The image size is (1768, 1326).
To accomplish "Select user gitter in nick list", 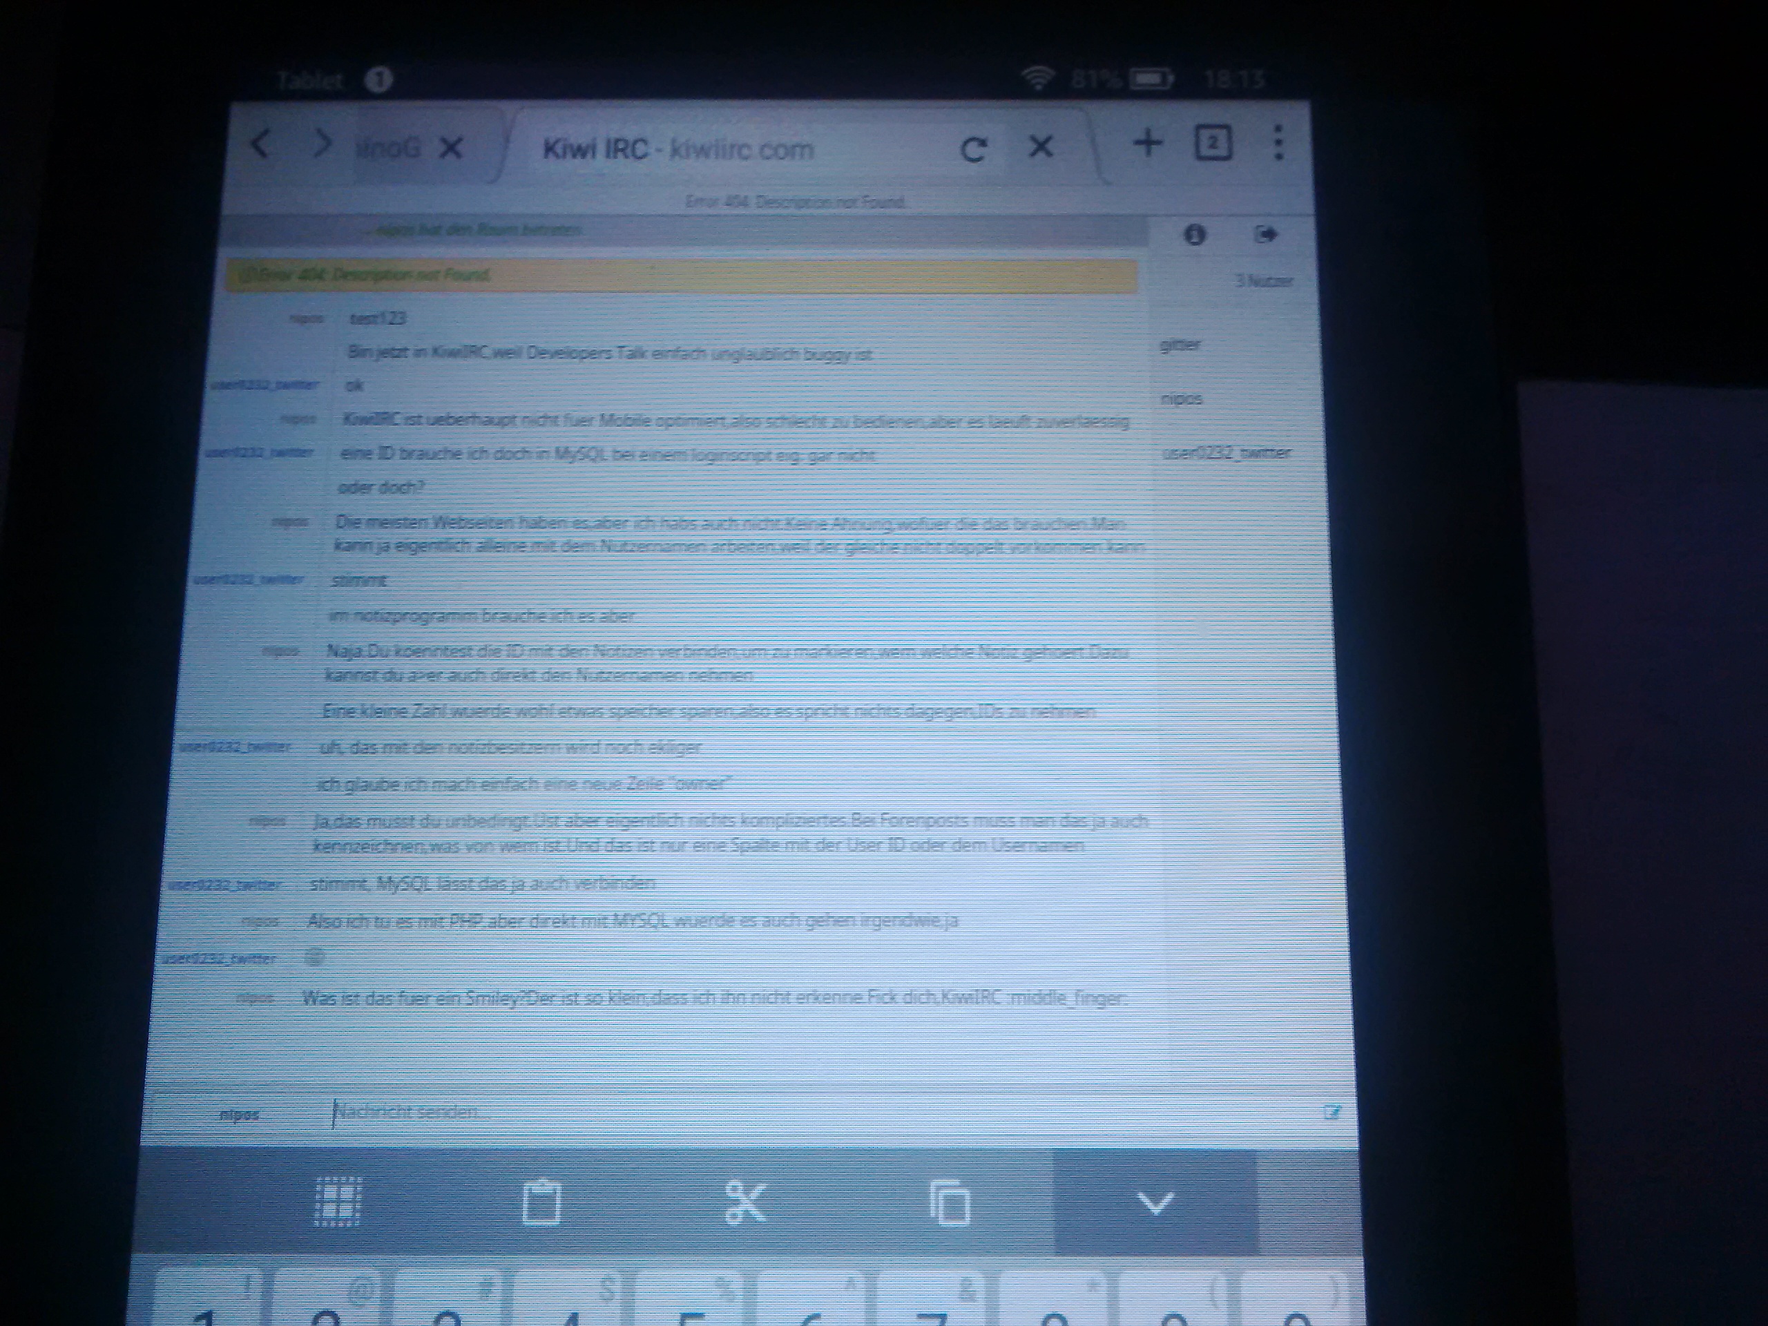I will (1180, 345).
